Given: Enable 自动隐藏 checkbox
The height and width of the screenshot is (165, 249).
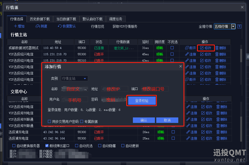Looking at the screenshot, I should point(100,146).
